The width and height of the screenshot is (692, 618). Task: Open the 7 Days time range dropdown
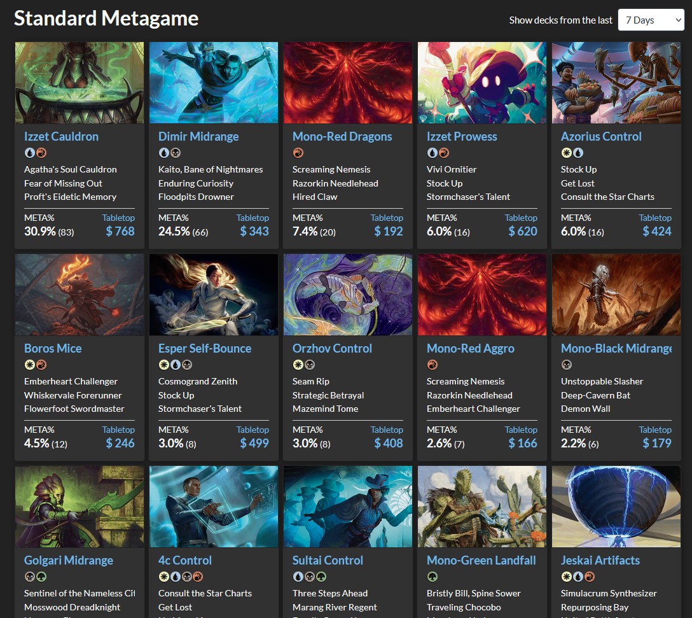pos(651,20)
